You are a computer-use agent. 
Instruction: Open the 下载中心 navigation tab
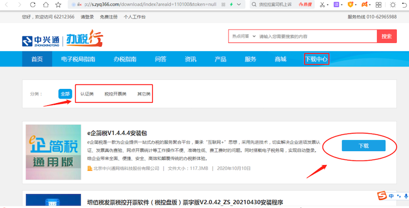click(316, 59)
